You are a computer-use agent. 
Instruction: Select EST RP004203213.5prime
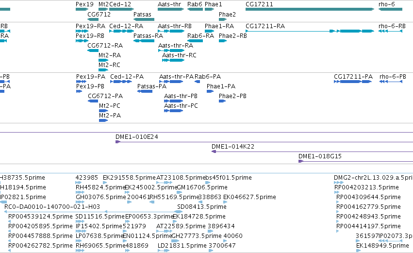pyautogui.click(x=366, y=187)
